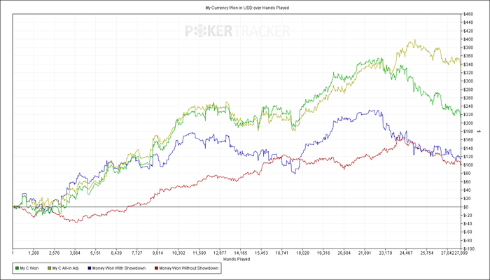
Task: Click x-axis tick label 7,727
Action: [x=137, y=253]
